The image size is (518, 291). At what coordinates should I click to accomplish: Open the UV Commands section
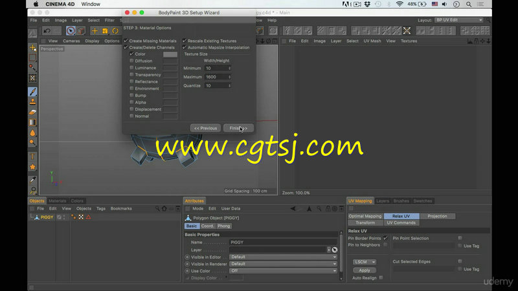point(401,222)
